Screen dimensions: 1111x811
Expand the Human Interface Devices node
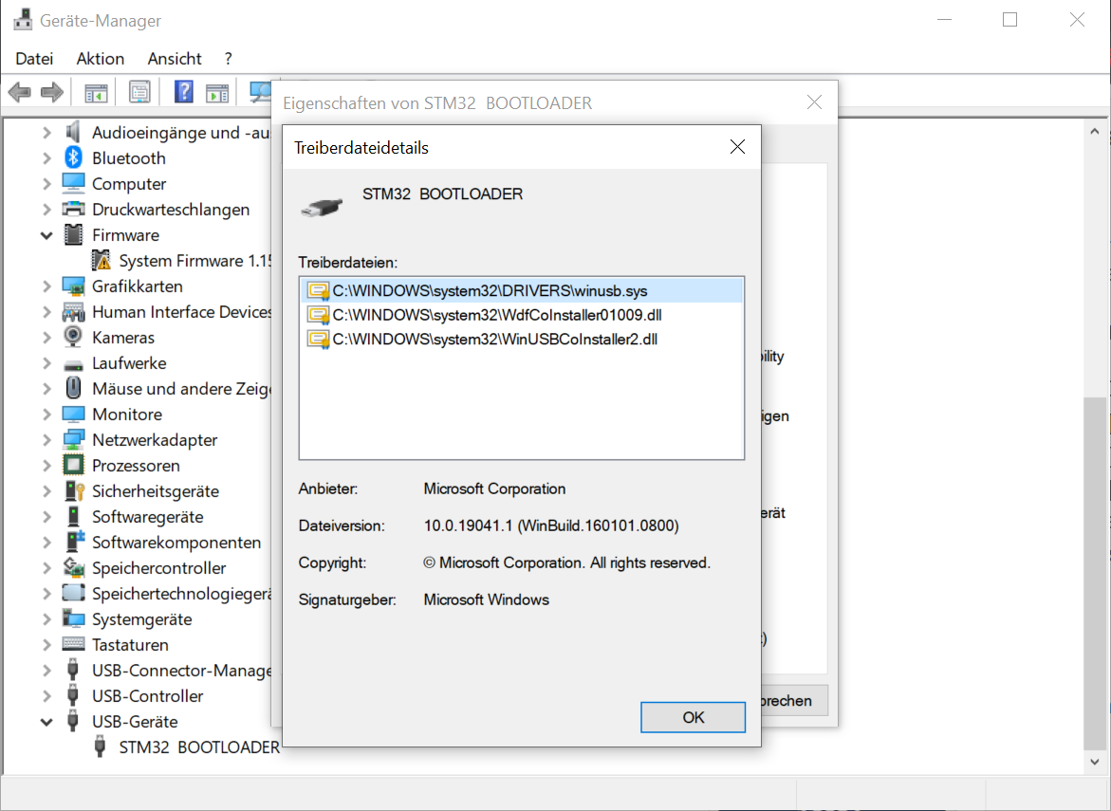[x=46, y=312]
